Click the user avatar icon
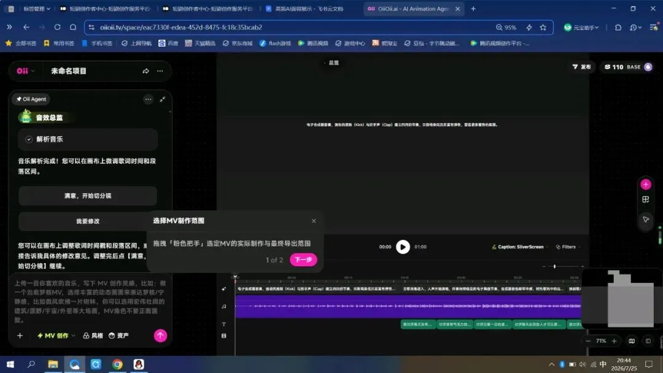This screenshot has height=373, width=663. pyautogui.click(x=648, y=67)
